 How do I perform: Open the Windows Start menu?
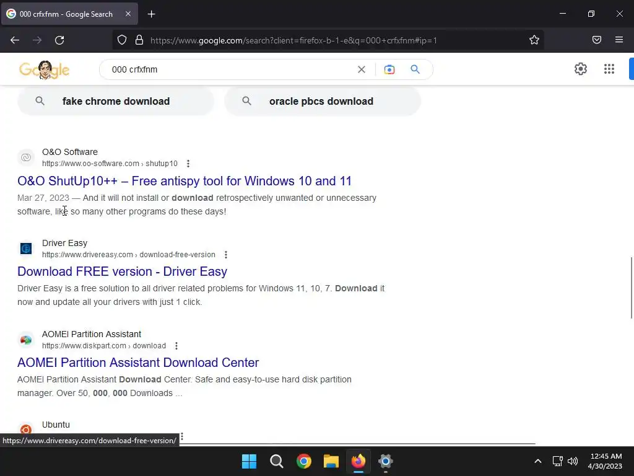249,461
